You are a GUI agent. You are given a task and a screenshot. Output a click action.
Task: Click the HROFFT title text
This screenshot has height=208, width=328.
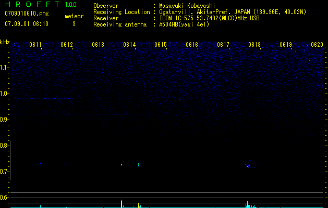tap(32, 4)
